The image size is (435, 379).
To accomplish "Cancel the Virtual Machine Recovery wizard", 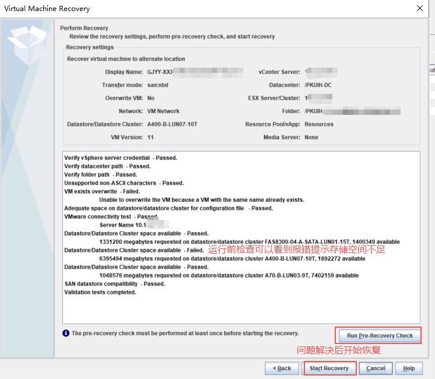I will click(x=376, y=369).
